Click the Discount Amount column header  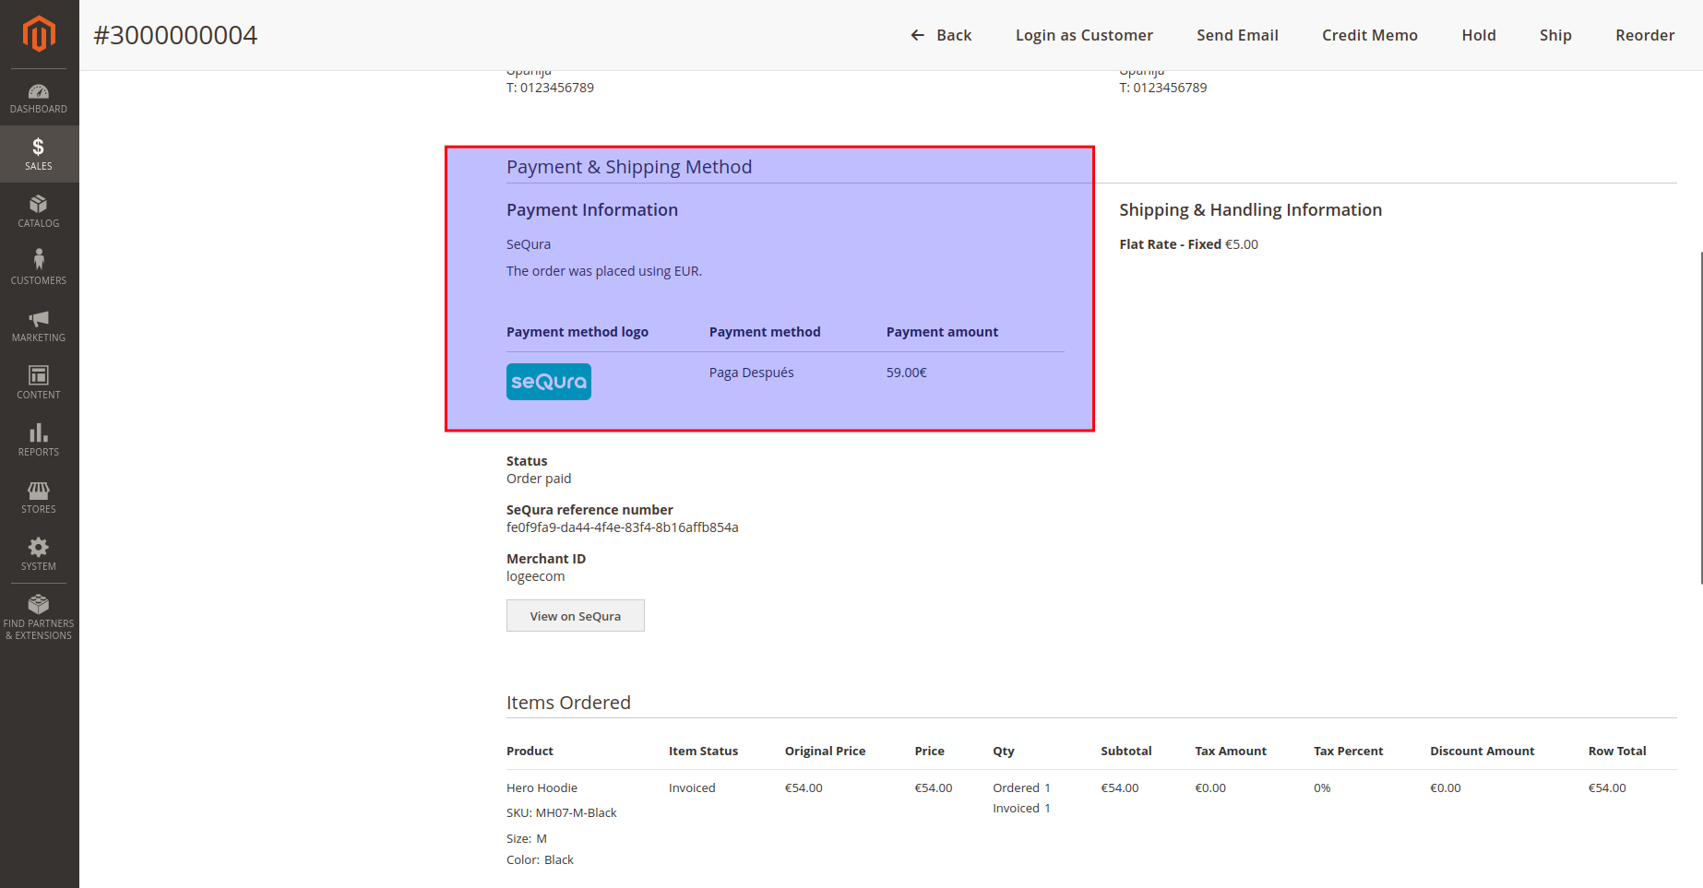[1483, 751]
